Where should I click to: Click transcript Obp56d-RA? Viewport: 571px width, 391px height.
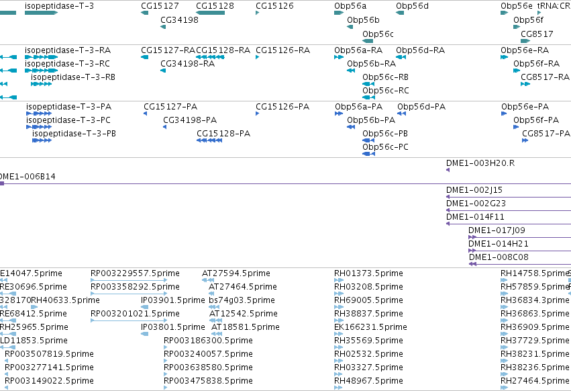pos(420,50)
